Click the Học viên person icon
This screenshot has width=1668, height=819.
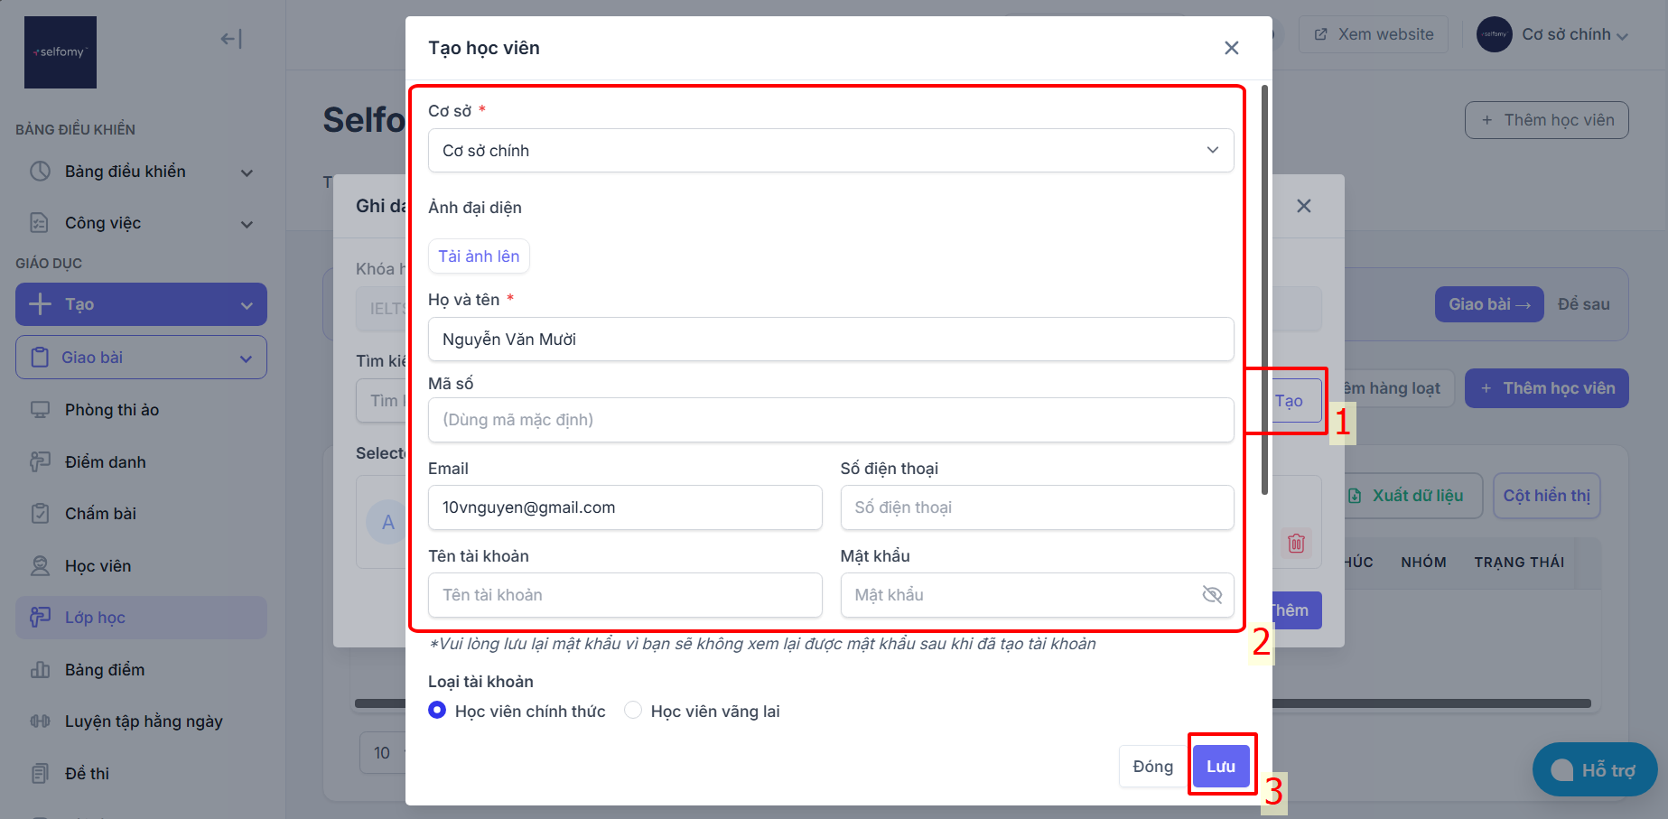(x=40, y=566)
